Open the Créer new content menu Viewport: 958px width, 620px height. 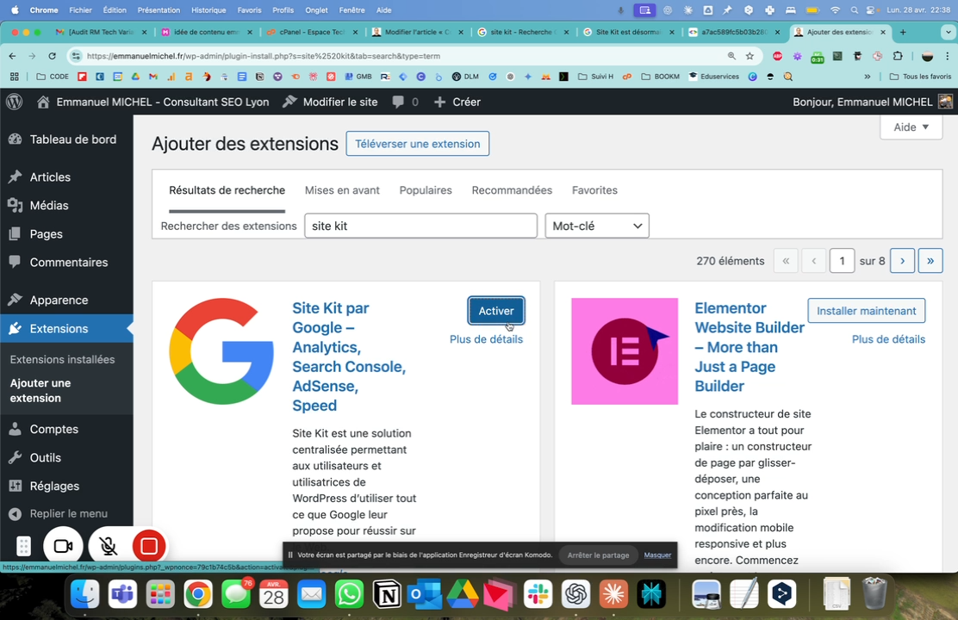[457, 102]
